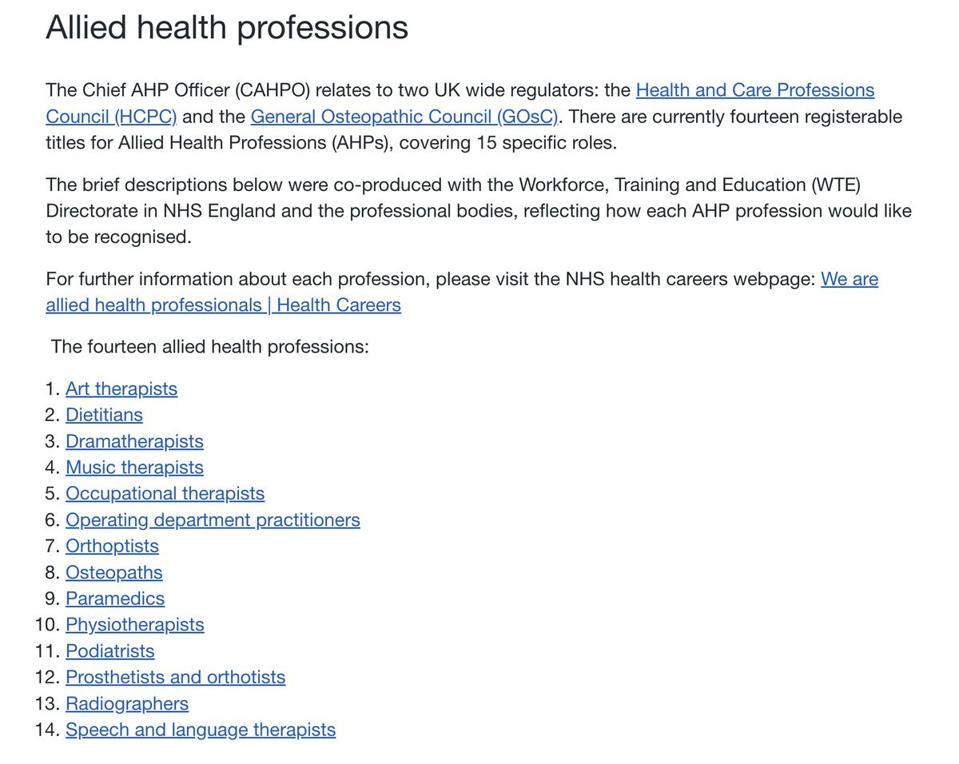Go to the Dramatherapists entry

134,442
